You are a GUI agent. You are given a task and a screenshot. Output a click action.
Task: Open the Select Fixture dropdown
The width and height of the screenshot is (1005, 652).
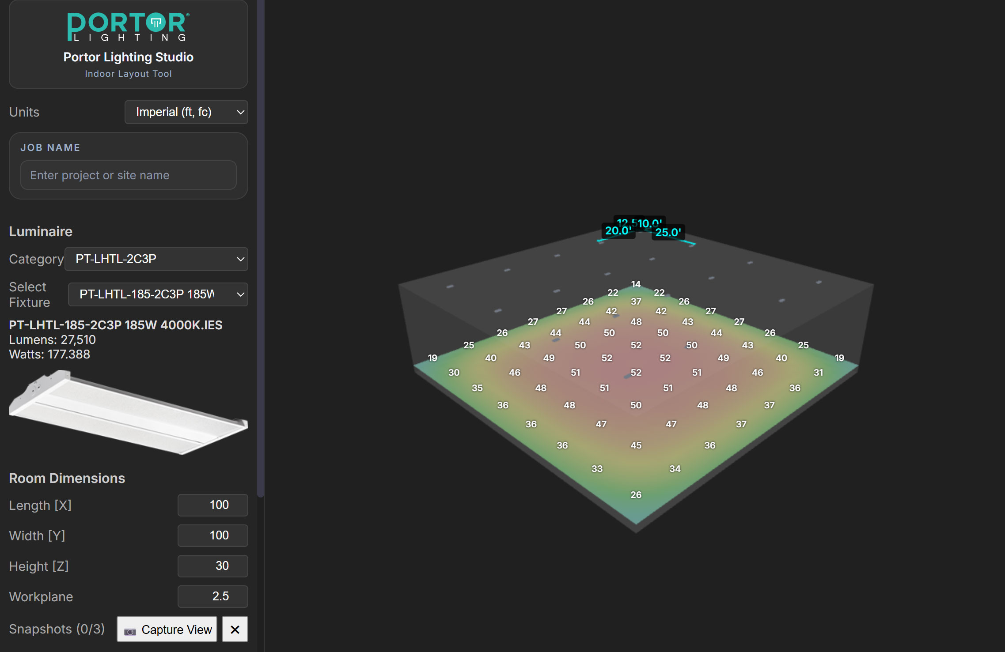(158, 294)
